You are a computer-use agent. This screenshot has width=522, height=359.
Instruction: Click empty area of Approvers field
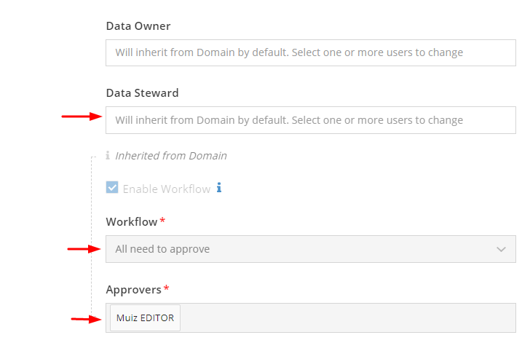(347, 318)
